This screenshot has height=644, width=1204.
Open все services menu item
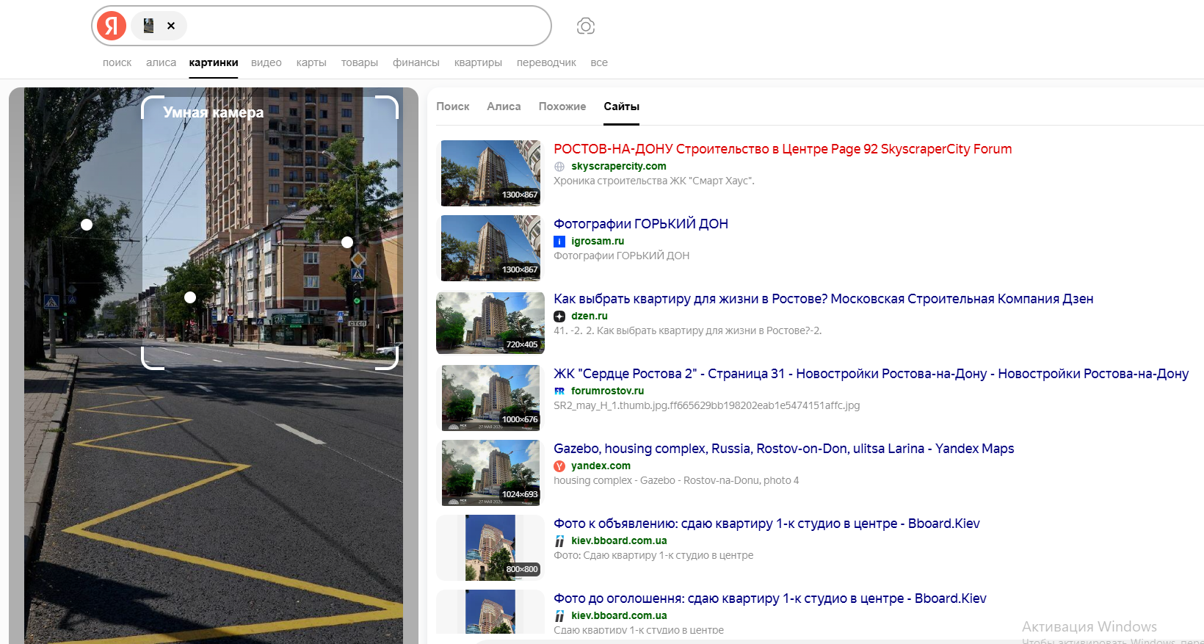pyautogui.click(x=599, y=62)
